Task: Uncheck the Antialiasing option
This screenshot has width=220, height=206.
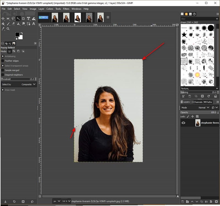Action: (3, 56)
